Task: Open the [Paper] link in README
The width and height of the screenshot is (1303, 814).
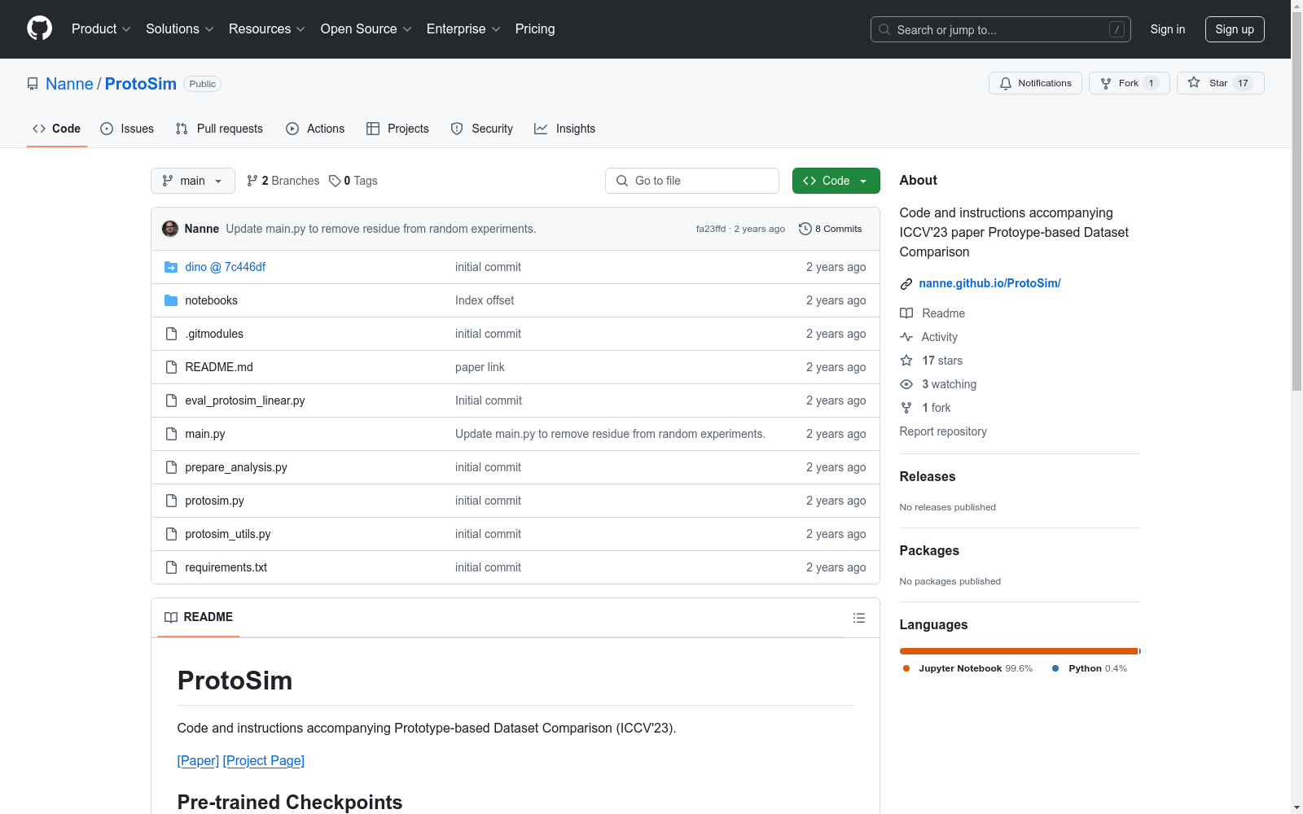Action: pos(198,760)
